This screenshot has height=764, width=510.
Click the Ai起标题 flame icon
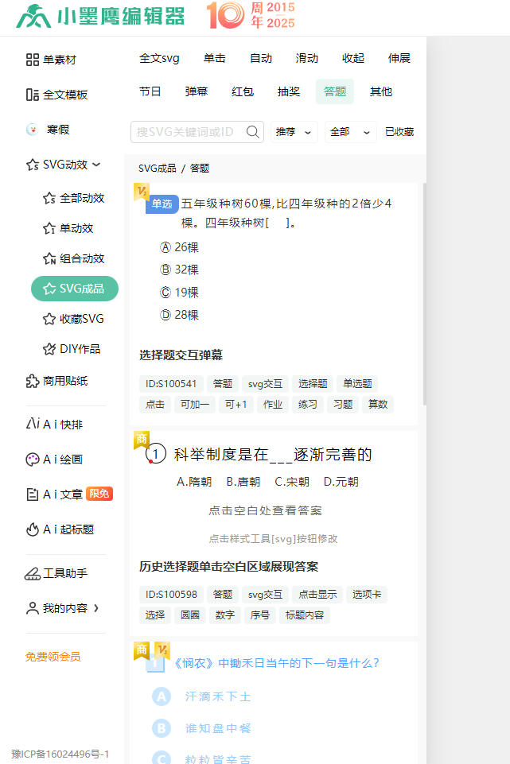tap(32, 529)
